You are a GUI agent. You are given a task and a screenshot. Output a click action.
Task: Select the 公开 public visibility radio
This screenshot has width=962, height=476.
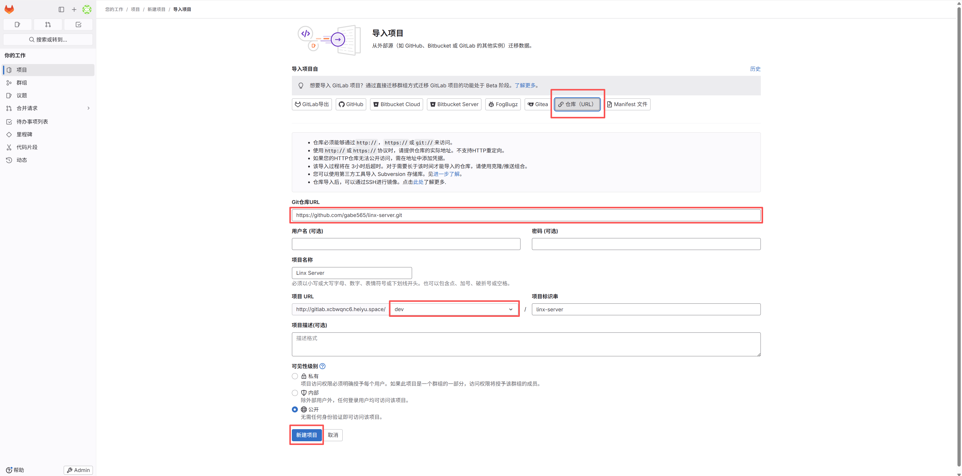point(295,409)
